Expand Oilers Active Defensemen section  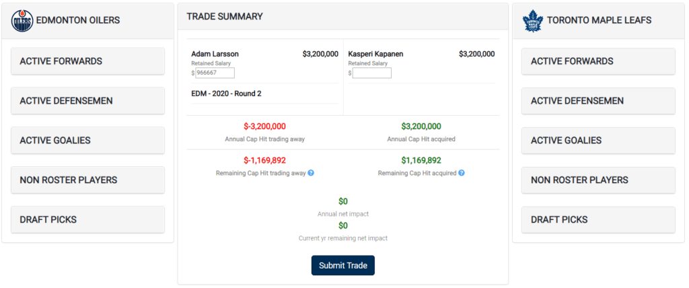point(87,101)
